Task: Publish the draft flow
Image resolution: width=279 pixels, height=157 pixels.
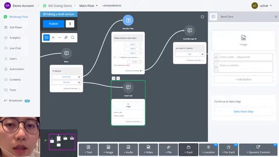Action: pyautogui.click(x=53, y=24)
